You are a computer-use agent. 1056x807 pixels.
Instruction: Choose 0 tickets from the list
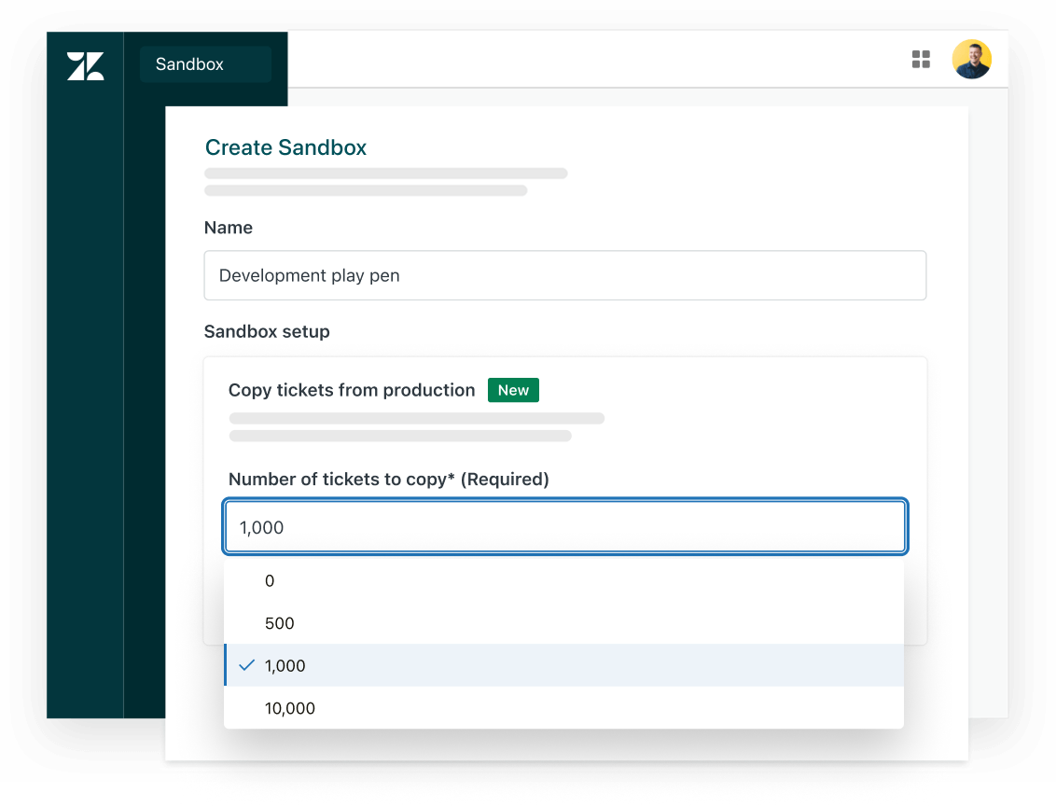270,580
